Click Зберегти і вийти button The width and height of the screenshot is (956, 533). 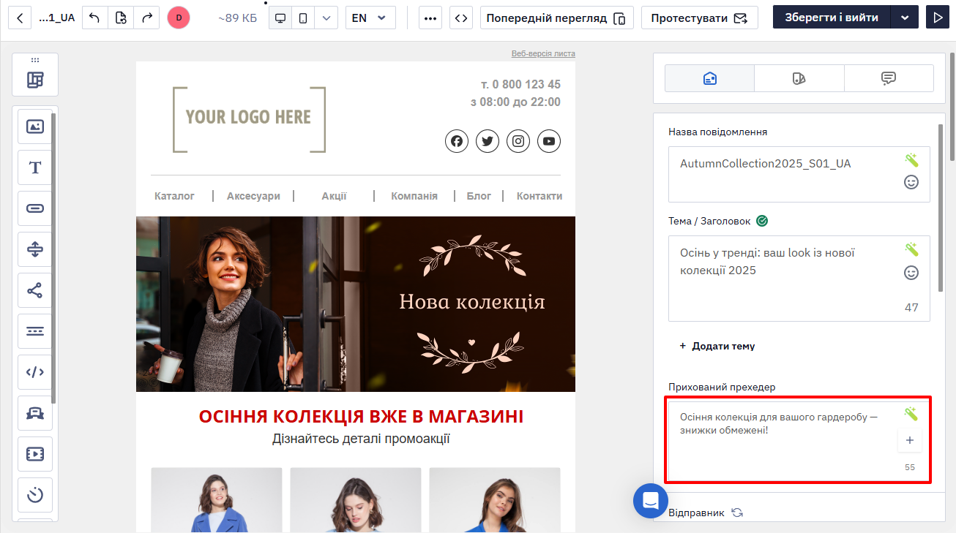[832, 18]
